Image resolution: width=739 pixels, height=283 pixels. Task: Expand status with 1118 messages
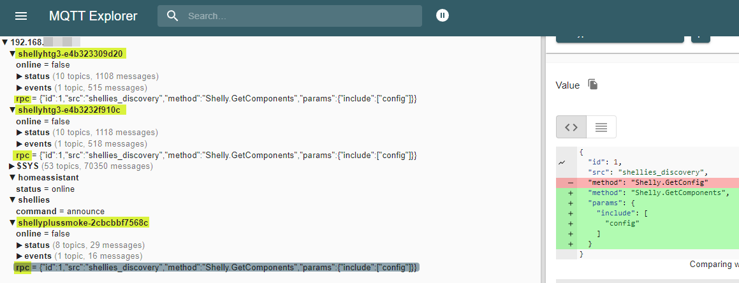pos(19,133)
